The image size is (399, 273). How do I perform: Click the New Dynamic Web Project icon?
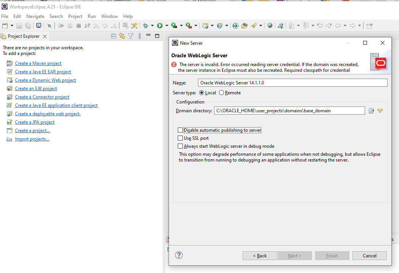pos(205,26)
